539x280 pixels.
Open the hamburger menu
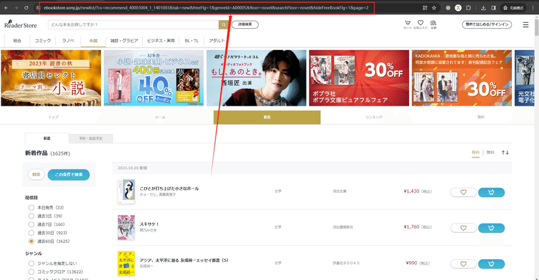(526, 25)
